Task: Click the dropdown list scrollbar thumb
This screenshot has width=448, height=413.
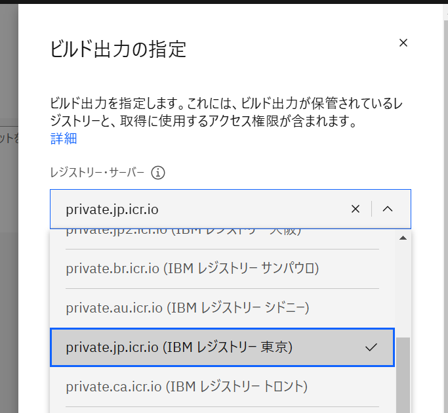Action: pyautogui.click(x=403, y=374)
